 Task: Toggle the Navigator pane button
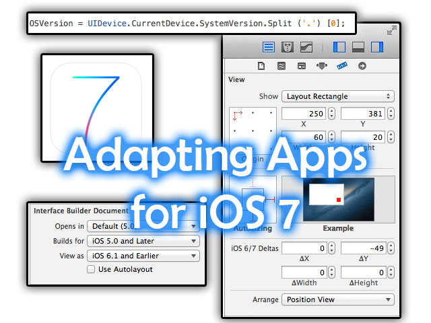tap(339, 47)
